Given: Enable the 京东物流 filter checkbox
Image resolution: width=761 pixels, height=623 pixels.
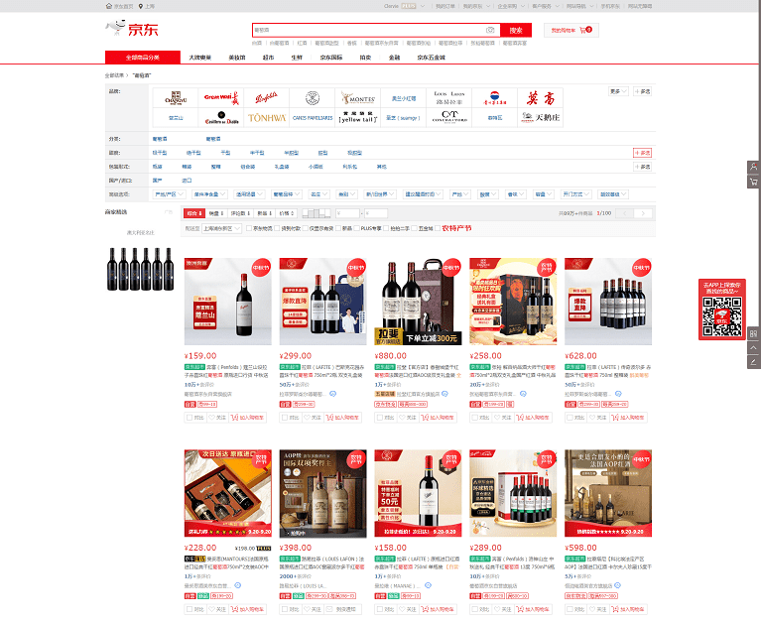Looking at the screenshot, I should click(249, 228).
